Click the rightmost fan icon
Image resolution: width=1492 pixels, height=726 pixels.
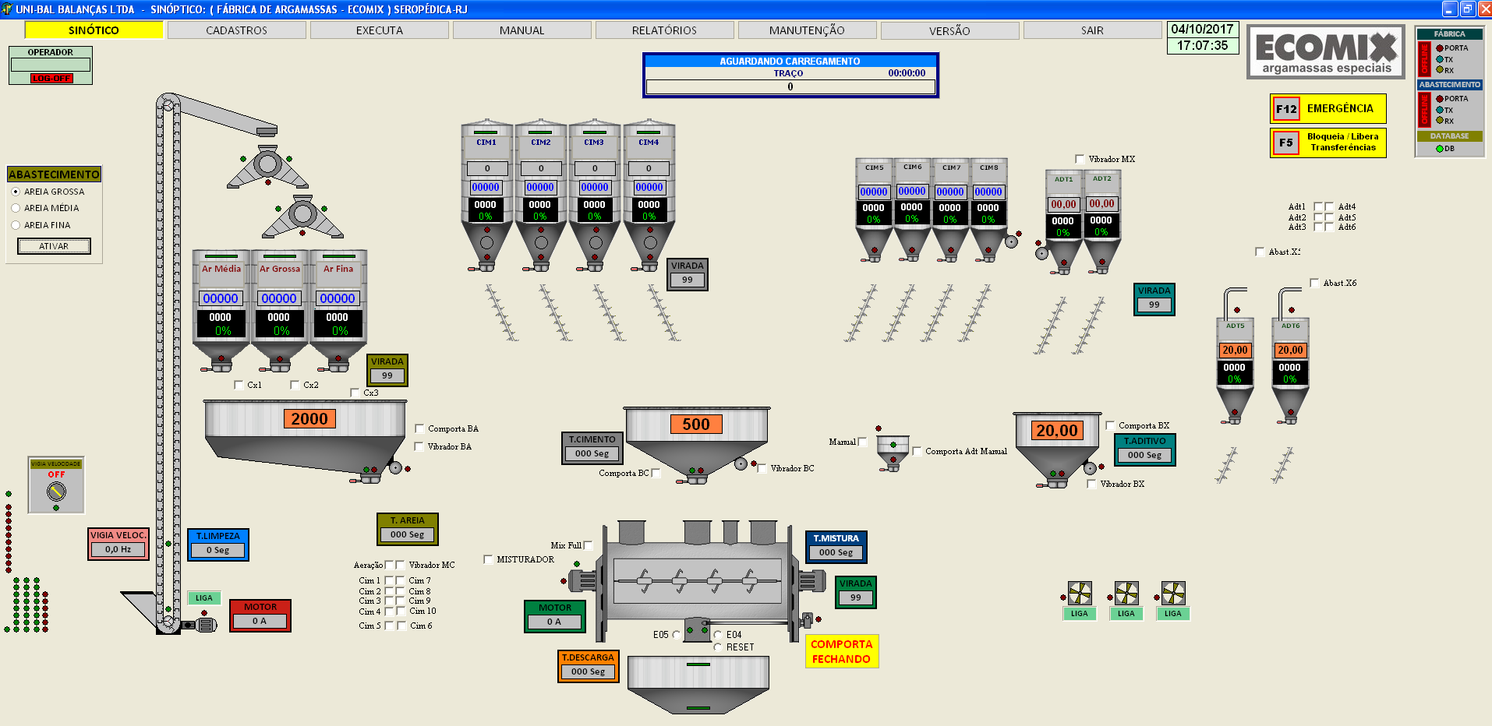[1173, 594]
